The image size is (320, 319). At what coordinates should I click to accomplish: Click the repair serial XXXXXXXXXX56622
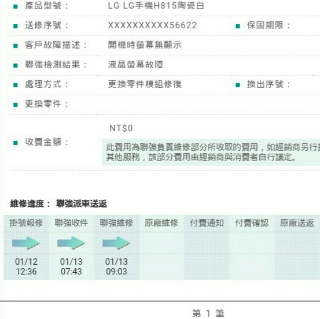(152, 25)
